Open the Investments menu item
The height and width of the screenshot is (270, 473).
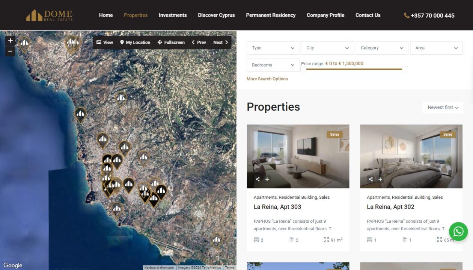tap(173, 15)
